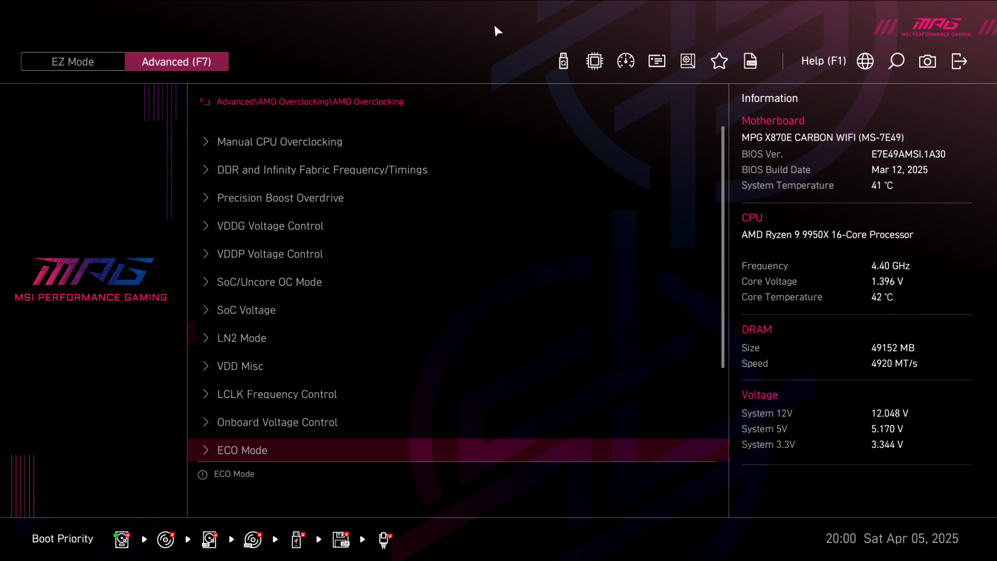Image resolution: width=997 pixels, height=561 pixels.
Task: Expand DDR and Infinity Fabric Frequency/Timings
Action: click(x=322, y=170)
